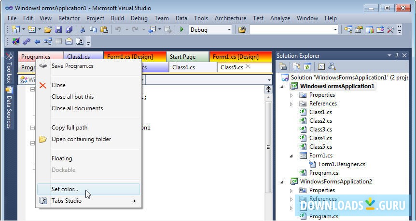Click the Add New Item toolbar icon
This screenshot has width=416, height=221.
[32, 29]
